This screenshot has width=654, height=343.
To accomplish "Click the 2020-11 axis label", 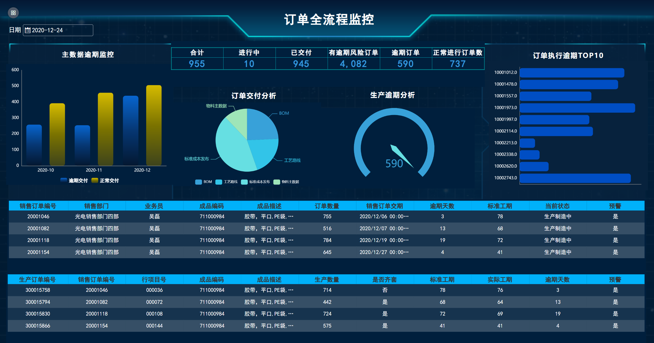I will click(94, 170).
